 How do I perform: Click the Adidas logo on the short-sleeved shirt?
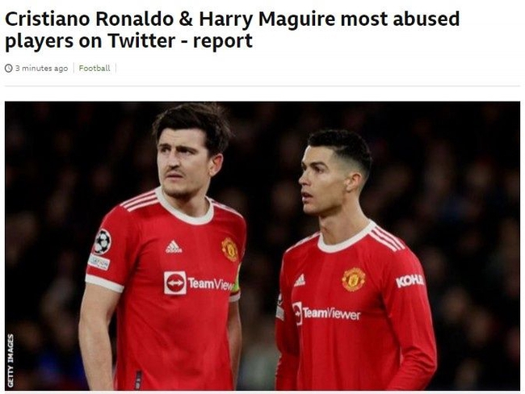[174, 247]
